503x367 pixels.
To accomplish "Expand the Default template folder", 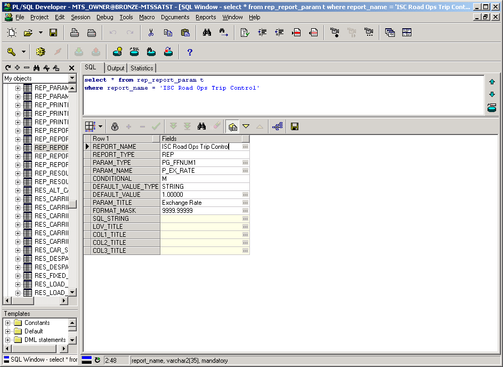I will point(7,331).
